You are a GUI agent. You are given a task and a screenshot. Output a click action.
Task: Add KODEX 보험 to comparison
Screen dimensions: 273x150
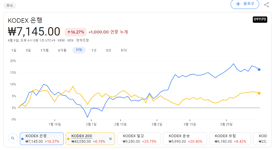coord(230,139)
